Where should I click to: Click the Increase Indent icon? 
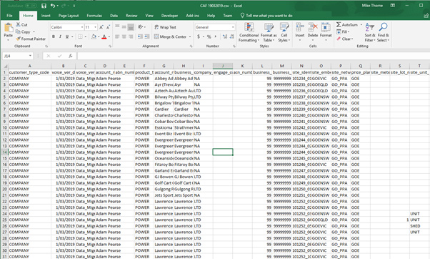tap(147, 36)
